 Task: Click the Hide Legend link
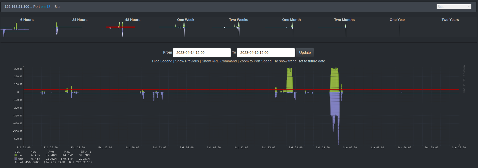point(162,61)
